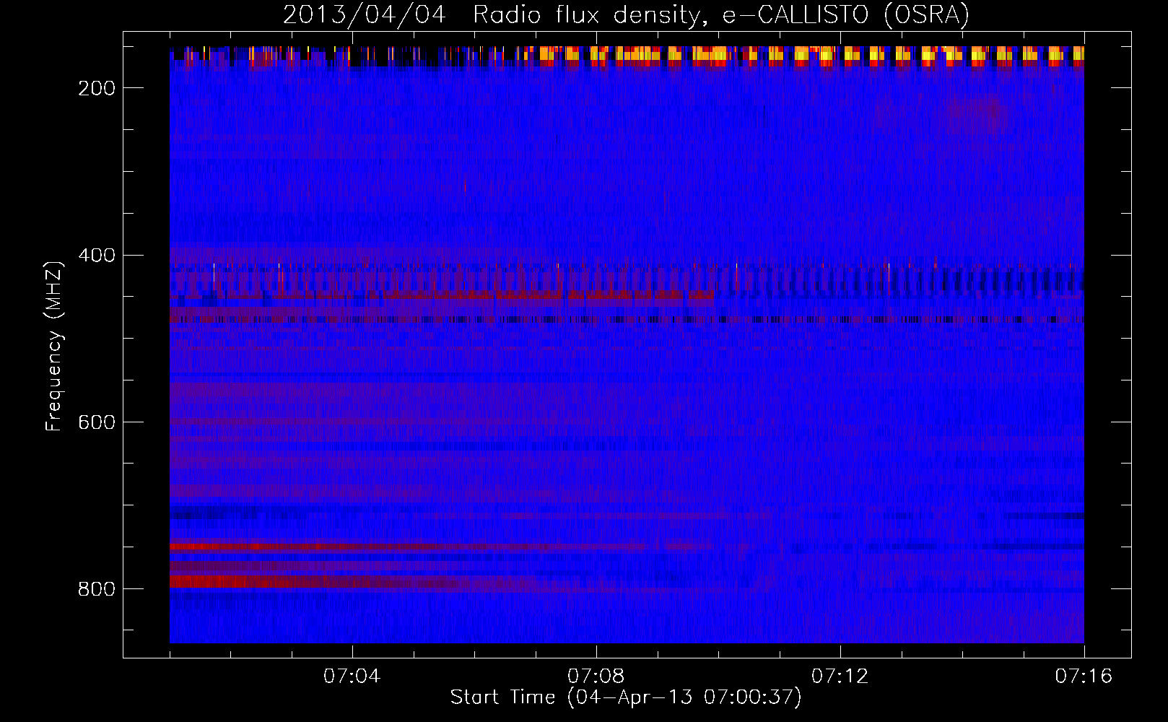The height and width of the screenshot is (722, 1168).
Task: Click the 07:08 time axis label
Action: [x=596, y=677]
